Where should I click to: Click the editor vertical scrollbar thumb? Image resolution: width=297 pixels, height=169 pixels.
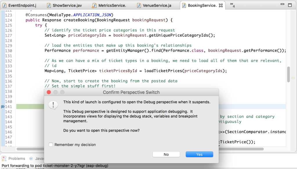(288, 74)
